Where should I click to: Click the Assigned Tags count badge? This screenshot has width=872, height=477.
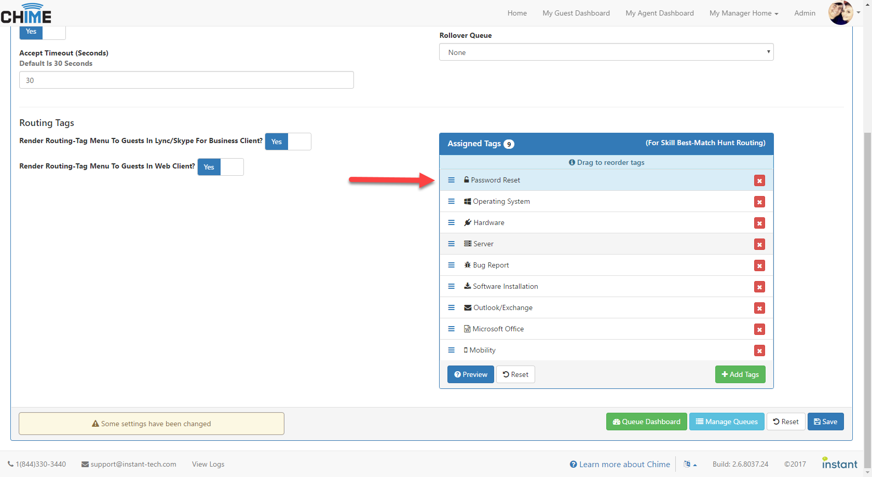(509, 144)
